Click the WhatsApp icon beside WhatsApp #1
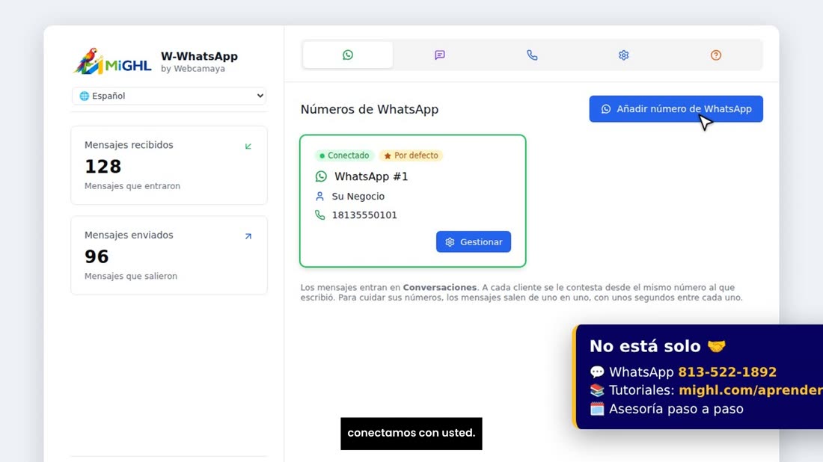 [x=321, y=176]
